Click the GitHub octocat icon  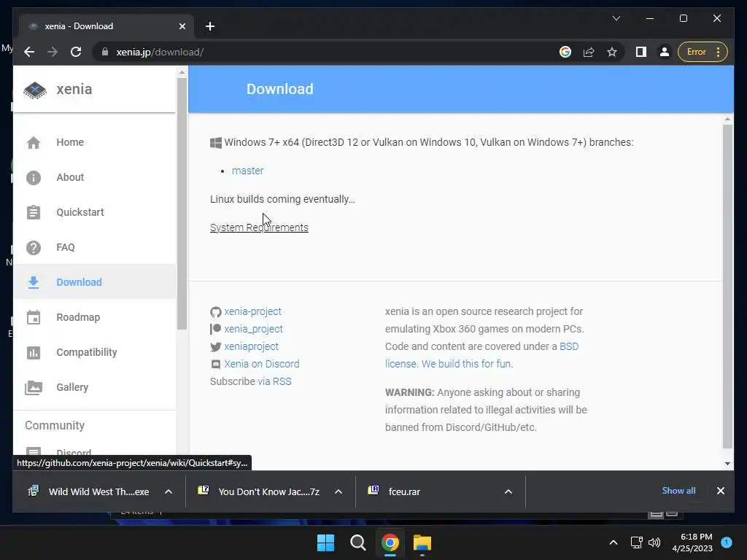point(216,312)
